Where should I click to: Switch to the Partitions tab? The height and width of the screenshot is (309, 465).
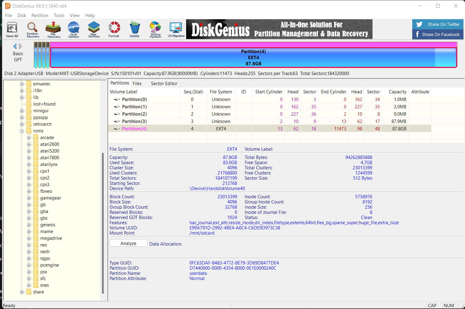(x=120, y=83)
